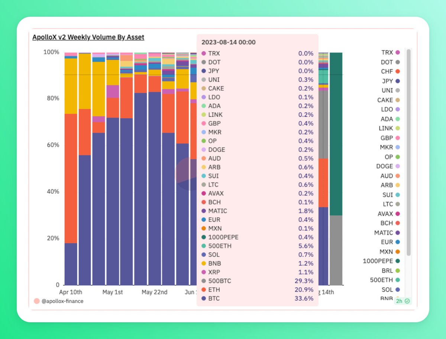
Task: Click the Apr 10th x-axis label
Action: tap(71, 292)
